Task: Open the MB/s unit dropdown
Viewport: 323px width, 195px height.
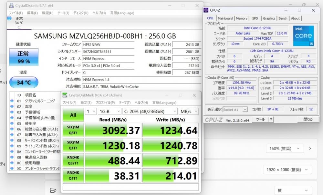Action: [189, 112]
